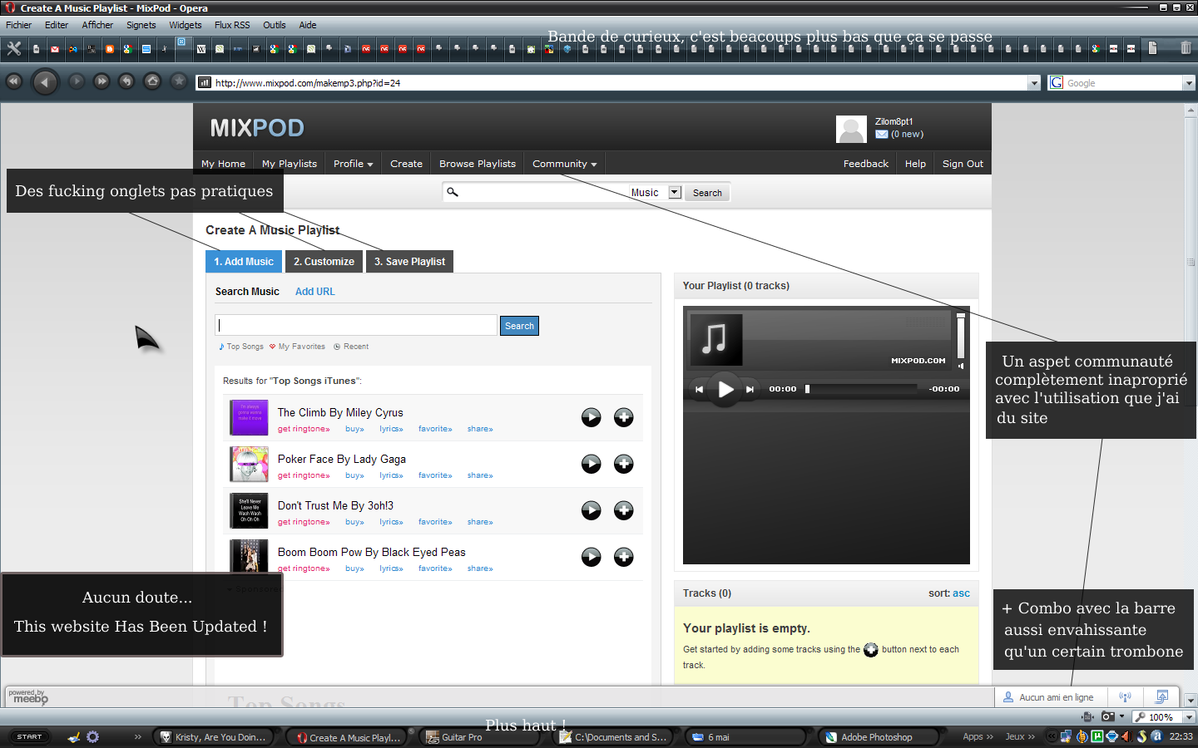Open the MixPod mail envelope icon
The height and width of the screenshot is (748, 1198).
[882, 134]
